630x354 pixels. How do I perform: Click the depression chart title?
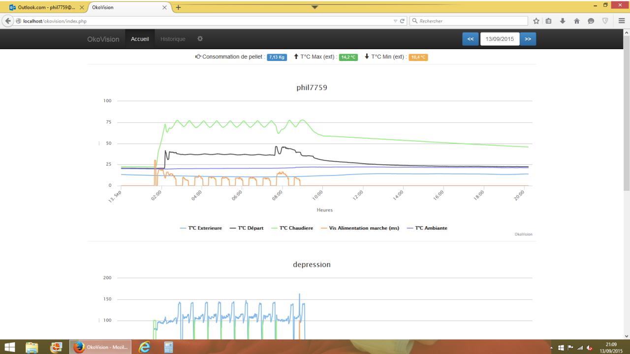[x=312, y=265]
